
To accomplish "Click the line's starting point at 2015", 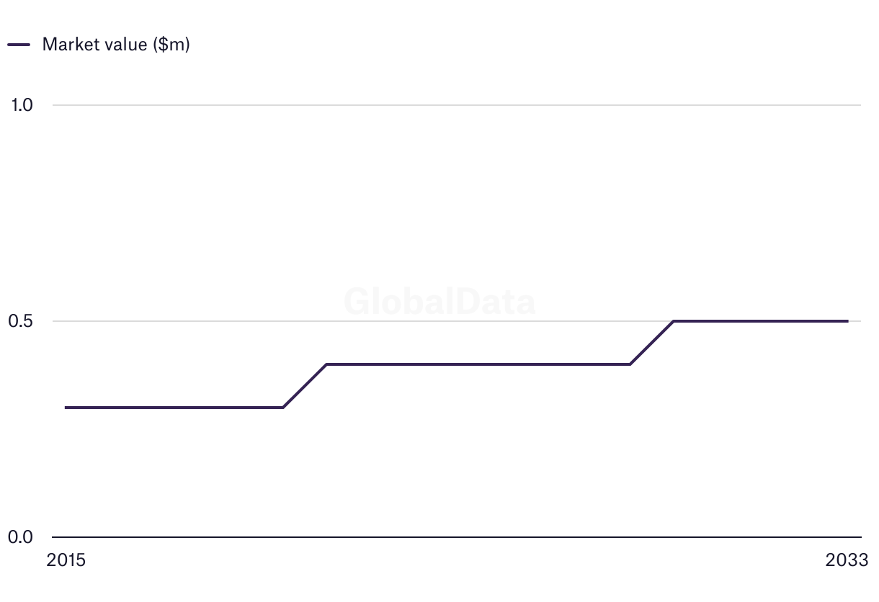I will coord(66,408).
